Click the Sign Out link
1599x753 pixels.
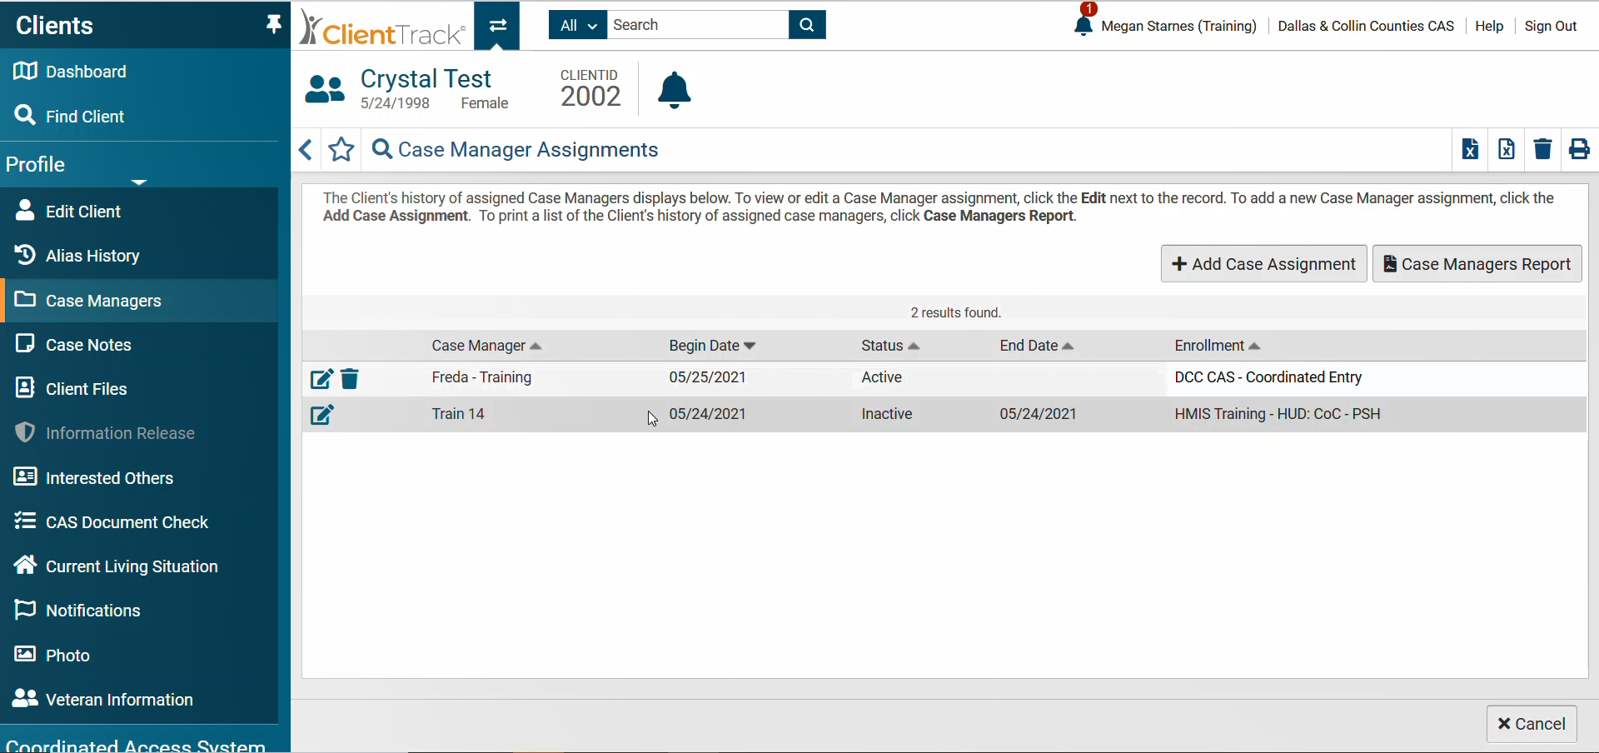pos(1550,26)
